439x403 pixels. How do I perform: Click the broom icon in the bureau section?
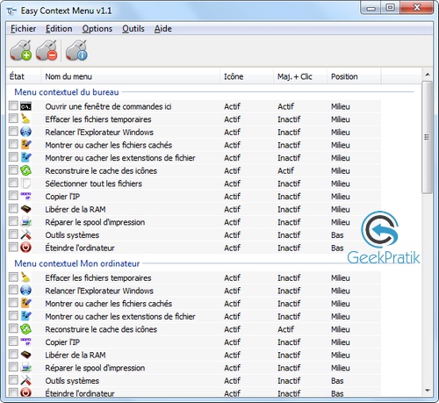pyautogui.click(x=25, y=119)
